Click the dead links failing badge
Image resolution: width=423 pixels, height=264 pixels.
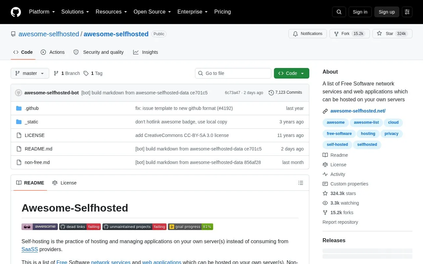(x=80, y=227)
